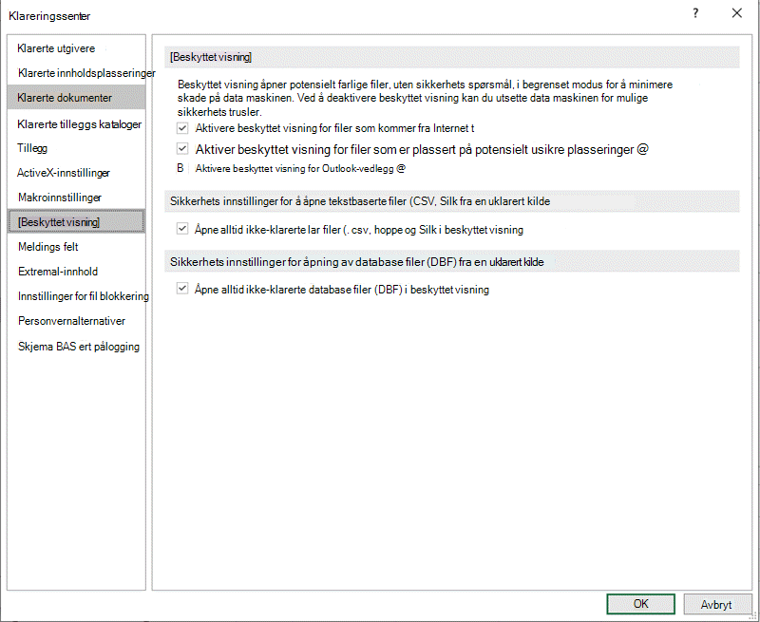Select [Beskyttet visning] in sidebar
This screenshot has height=622, width=760.
coord(76,222)
